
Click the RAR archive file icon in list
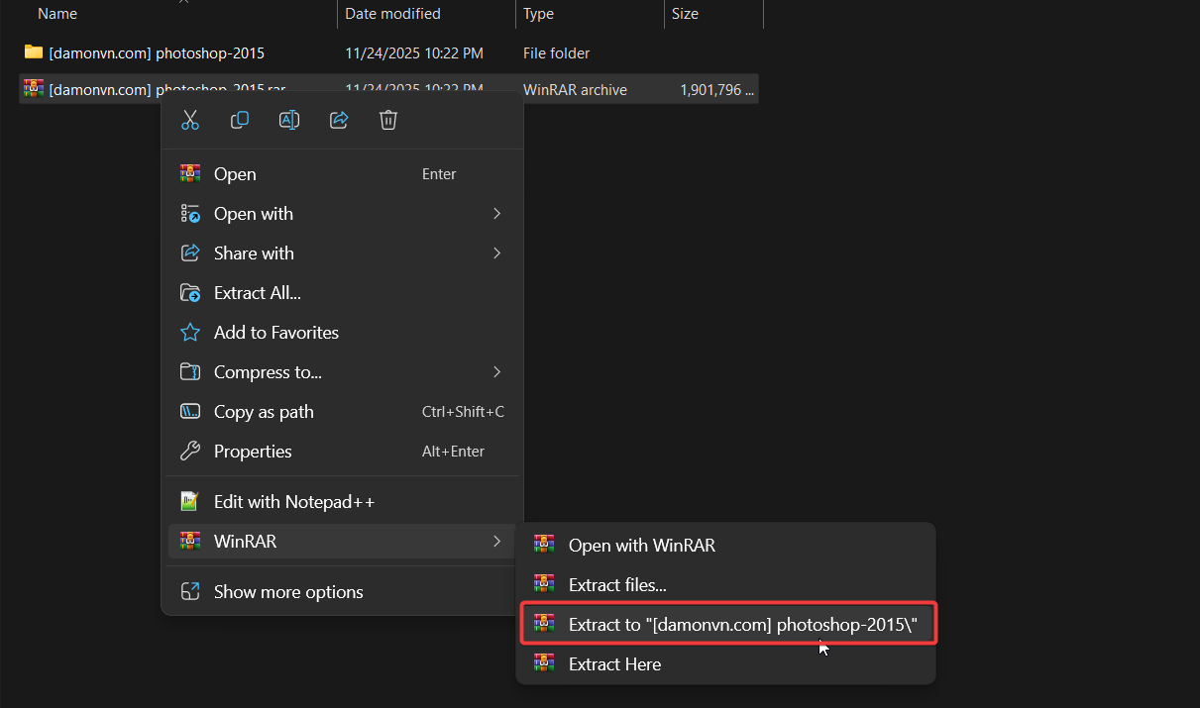34,88
